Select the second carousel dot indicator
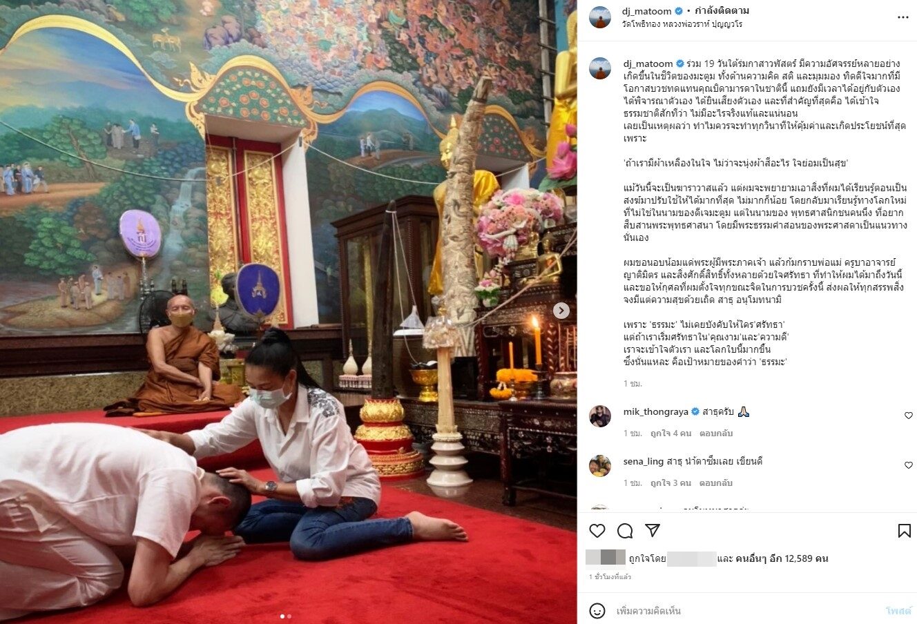 (x=289, y=616)
